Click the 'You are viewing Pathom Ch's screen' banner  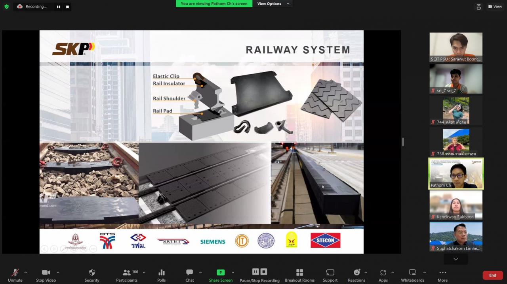click(214, 4)
